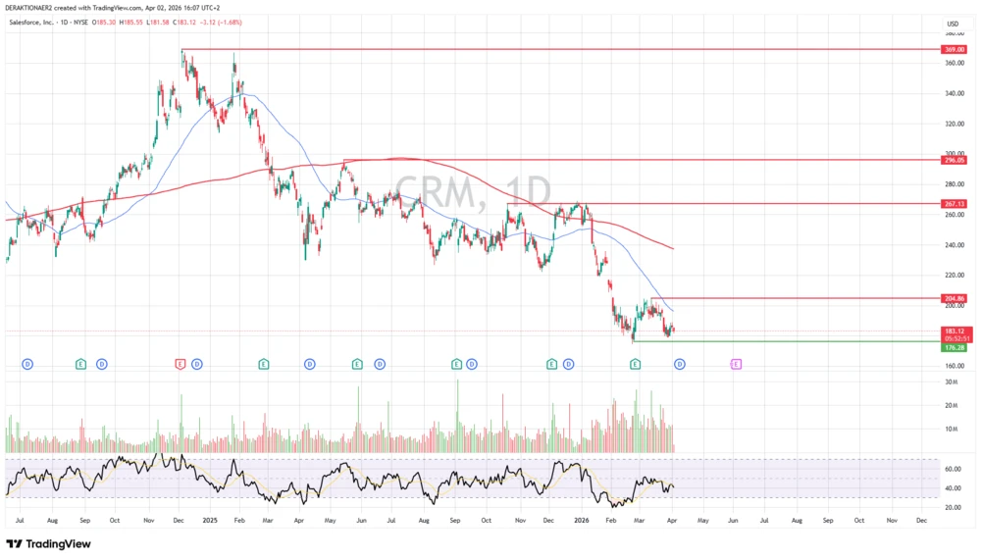Click the 2026 label on the time axis
The image size is (981, 560).
pos(582,521)
